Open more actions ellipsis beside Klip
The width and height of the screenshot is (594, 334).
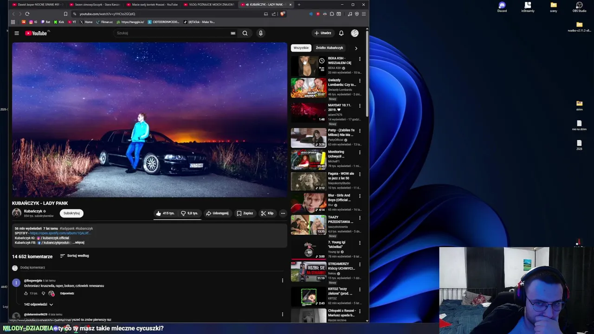(283, 213)
